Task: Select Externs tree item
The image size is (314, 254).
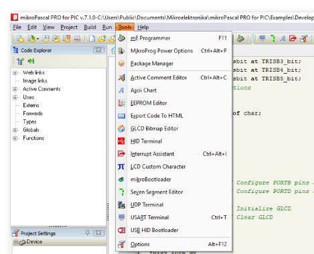Action: [x=31, y=105]
